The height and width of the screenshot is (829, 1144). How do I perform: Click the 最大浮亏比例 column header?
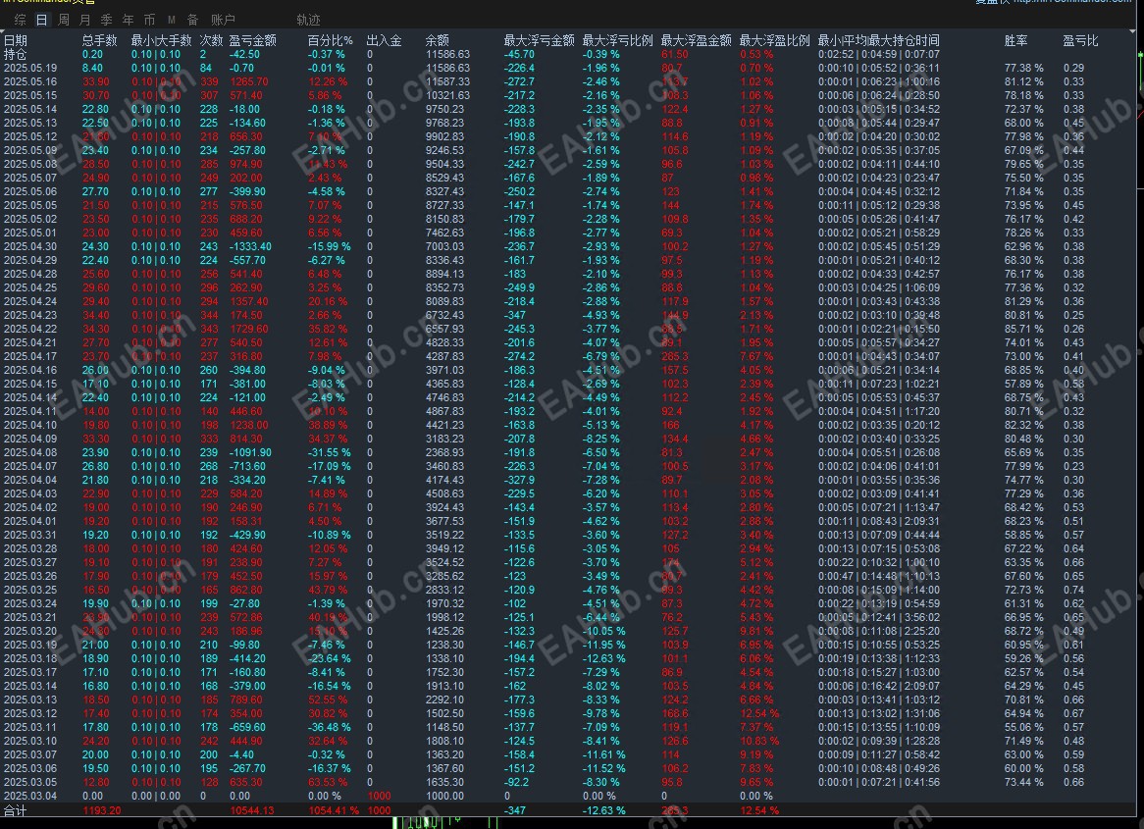617,40
